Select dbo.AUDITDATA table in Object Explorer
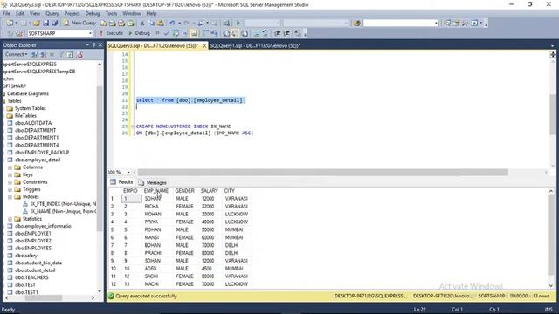The height and width of the screenshot is (314, 559). click(x=33, y=123)
